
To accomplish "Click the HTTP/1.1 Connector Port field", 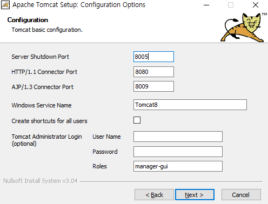I will point(153,72).
